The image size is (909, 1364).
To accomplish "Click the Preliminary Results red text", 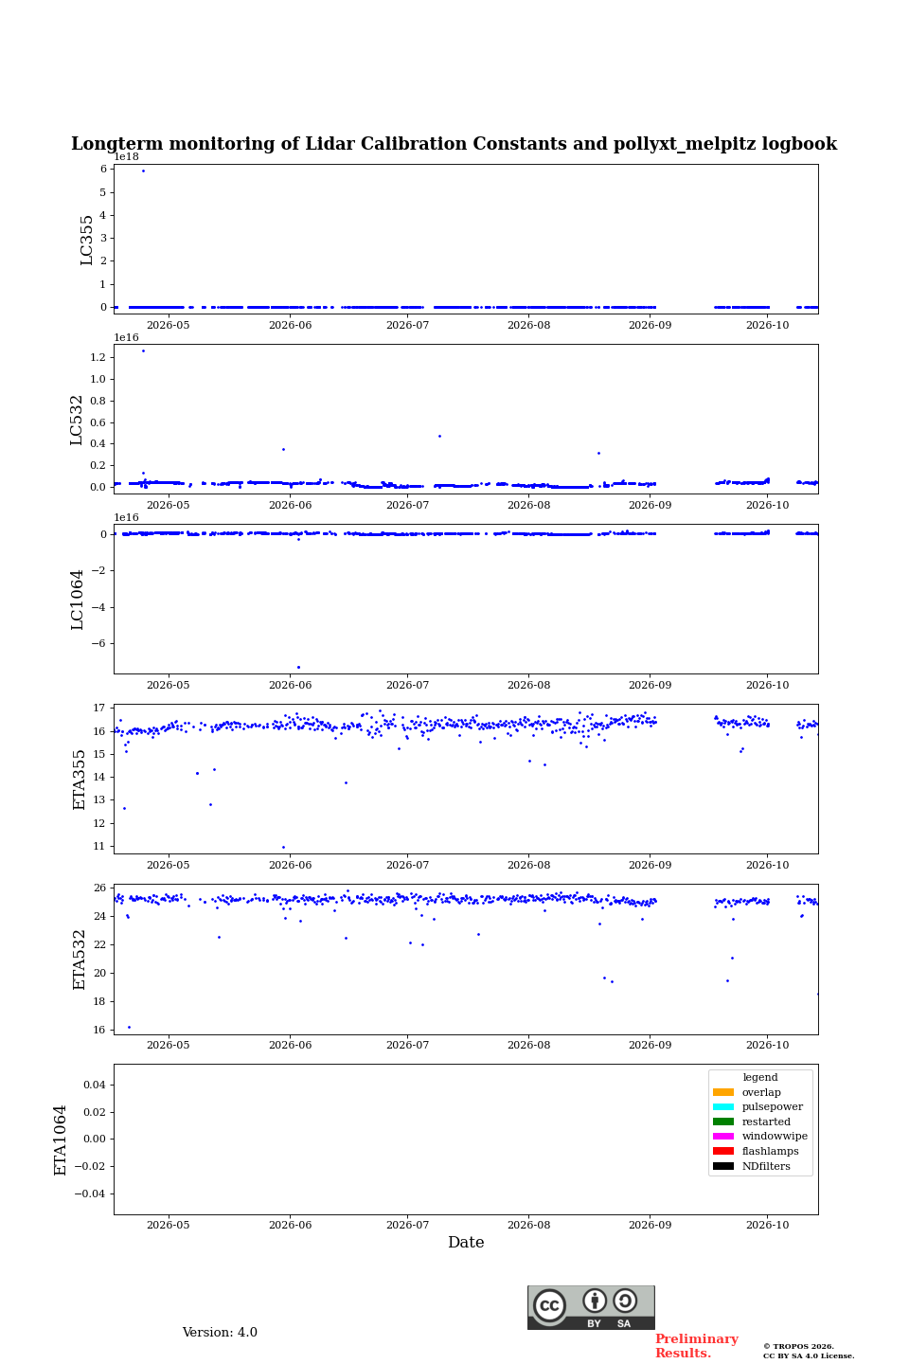I will (696, 1346).
